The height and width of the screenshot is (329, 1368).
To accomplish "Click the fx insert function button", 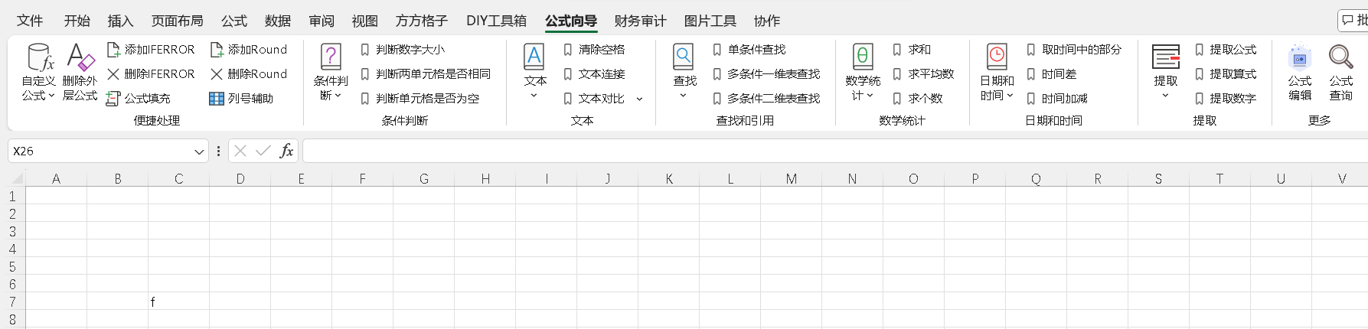I will pos(286,151).
